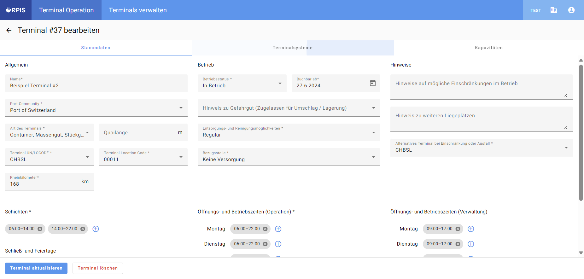The width and height of the screenshot is (584, 279).
Task: Click the Quailänge input field
Action: pyautogui.click(x=143, y=132)
